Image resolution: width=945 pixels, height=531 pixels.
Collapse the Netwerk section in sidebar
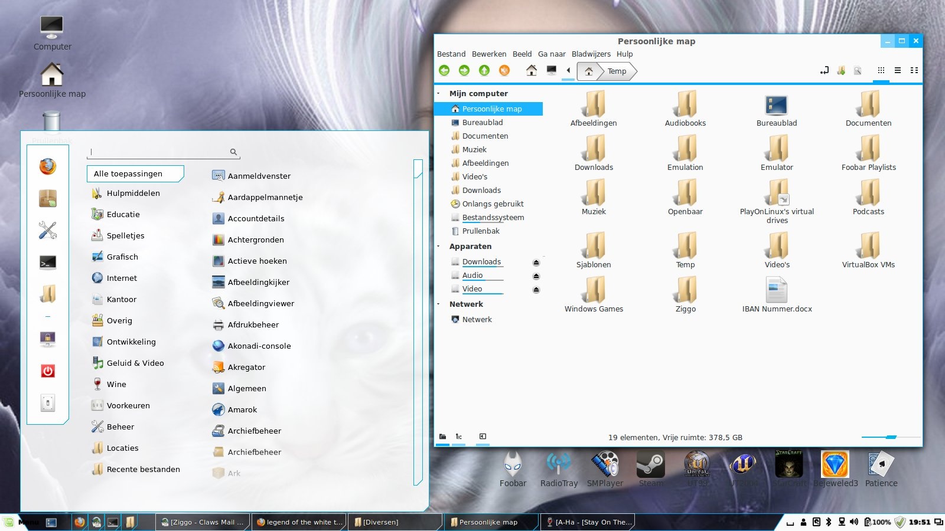(439, 304)
